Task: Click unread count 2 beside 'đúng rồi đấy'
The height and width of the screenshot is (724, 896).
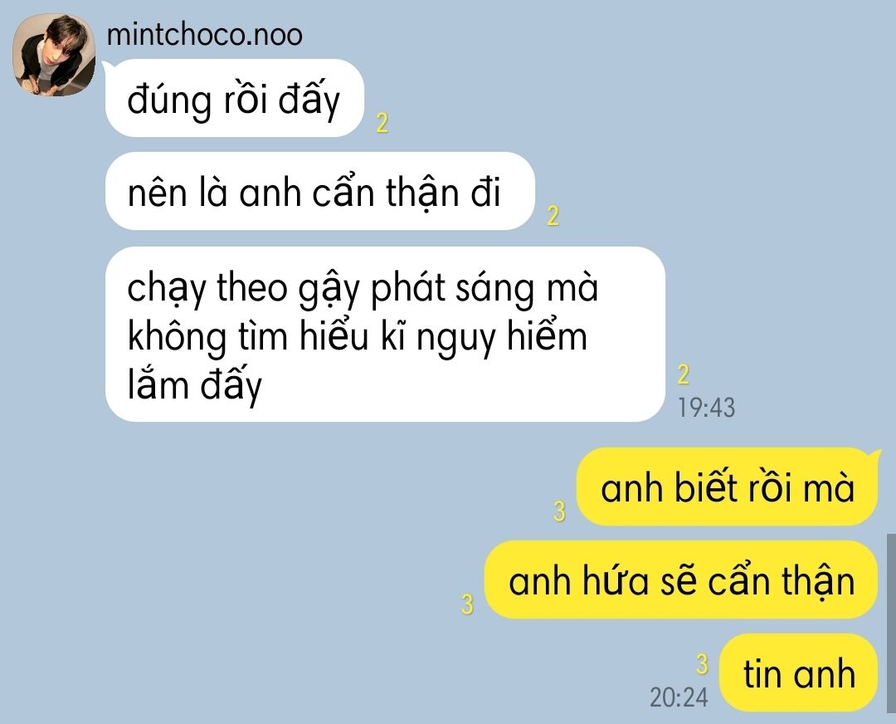Action: tap(382, 123)
